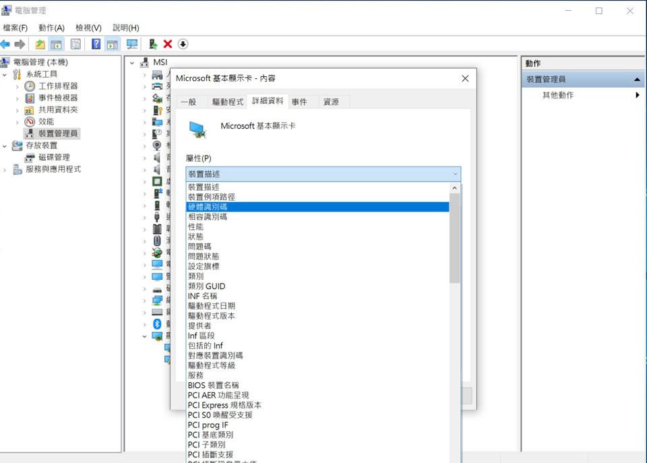The image size is (647, 463).
Task: Open the 屬性 combo box showing 裝置描述
Action: (x=323, y=174)
